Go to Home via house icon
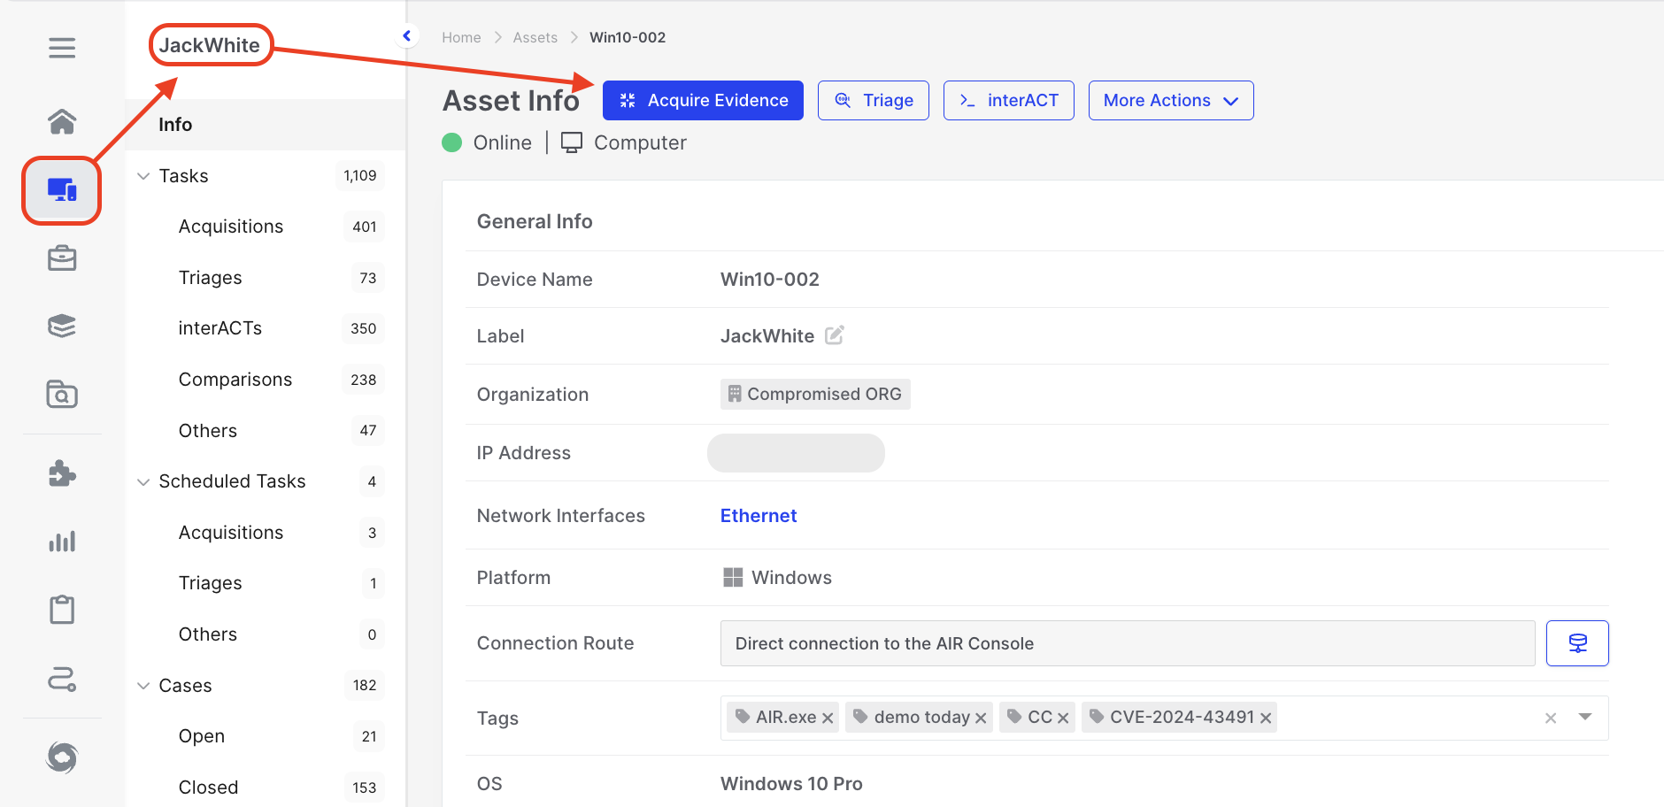Viewport: 1664px width, 807px height. coord(62,121)
